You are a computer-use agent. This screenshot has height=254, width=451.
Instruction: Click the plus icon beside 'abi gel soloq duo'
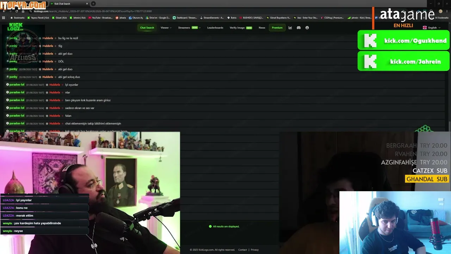coord(55,77)
